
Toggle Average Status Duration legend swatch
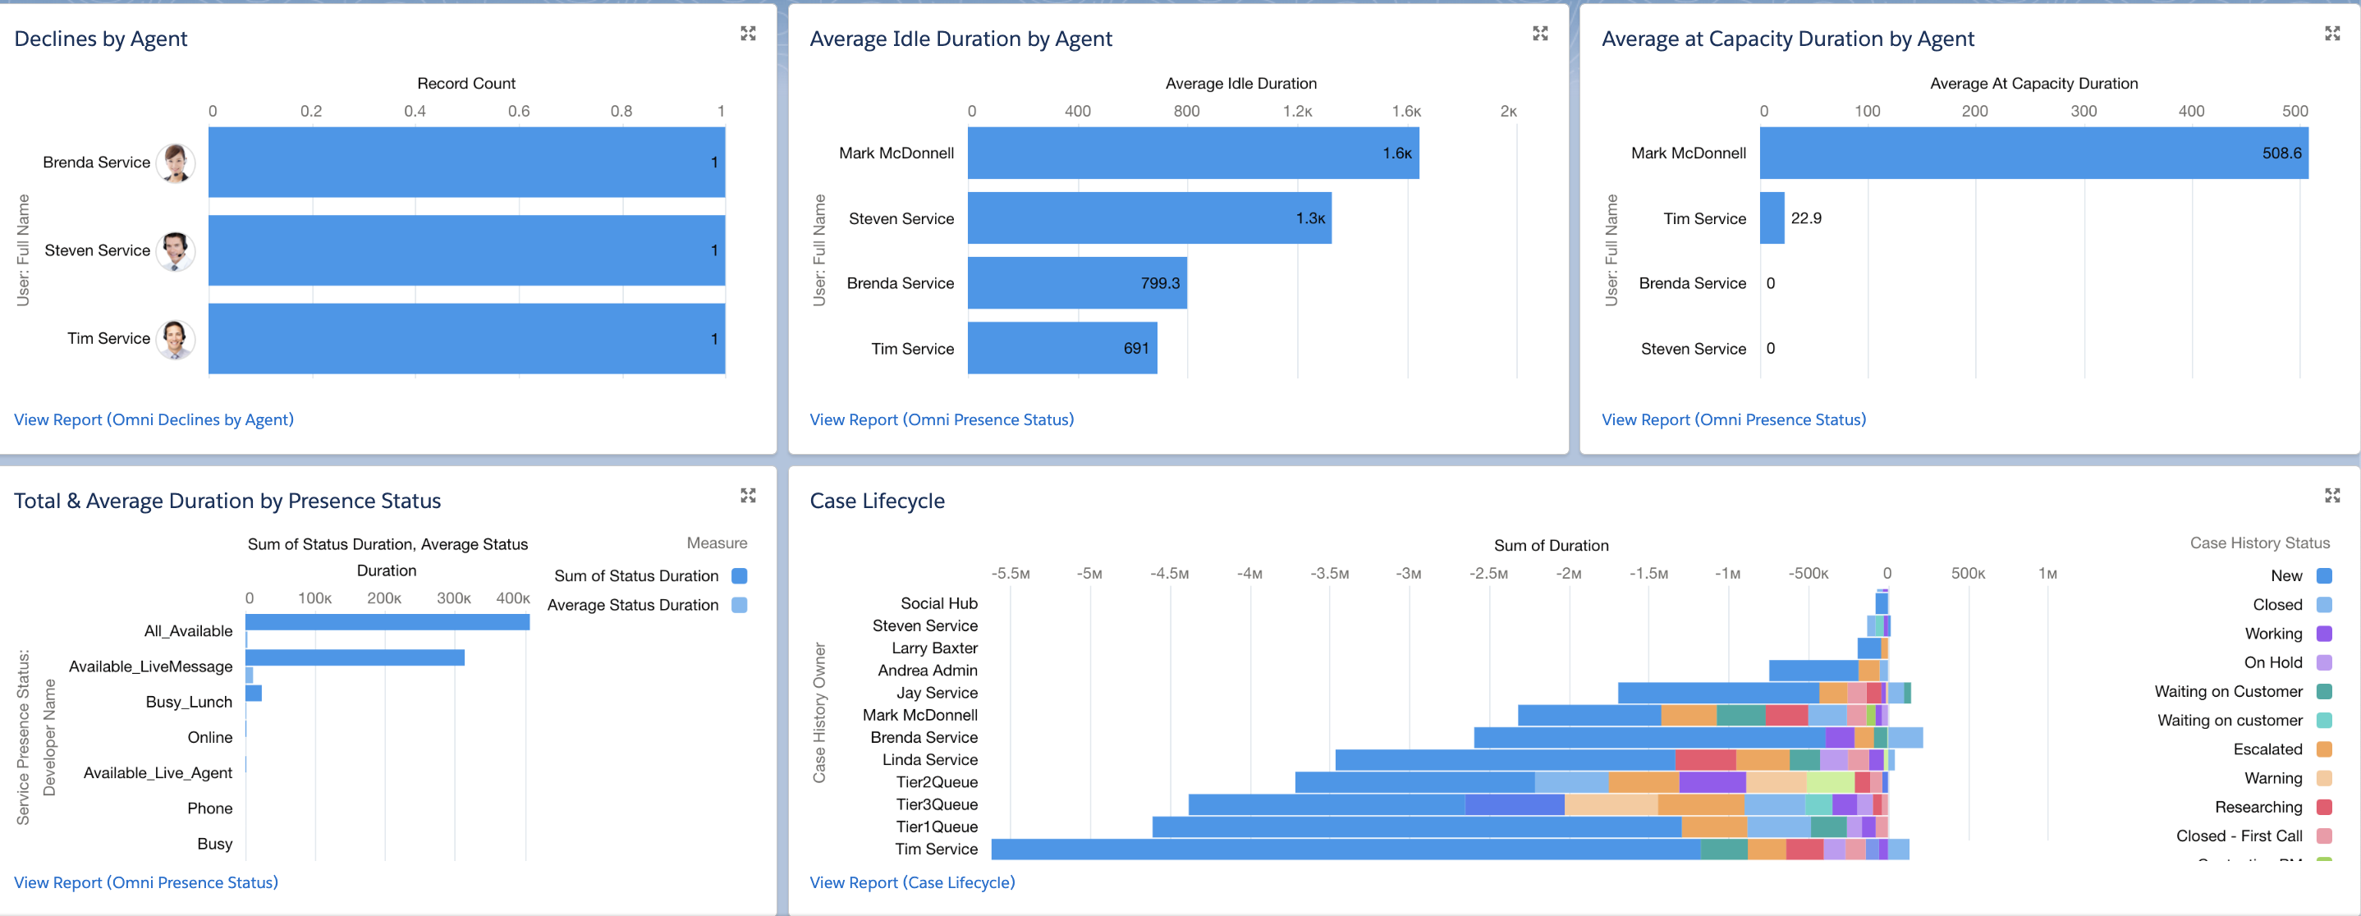(740, 606)
